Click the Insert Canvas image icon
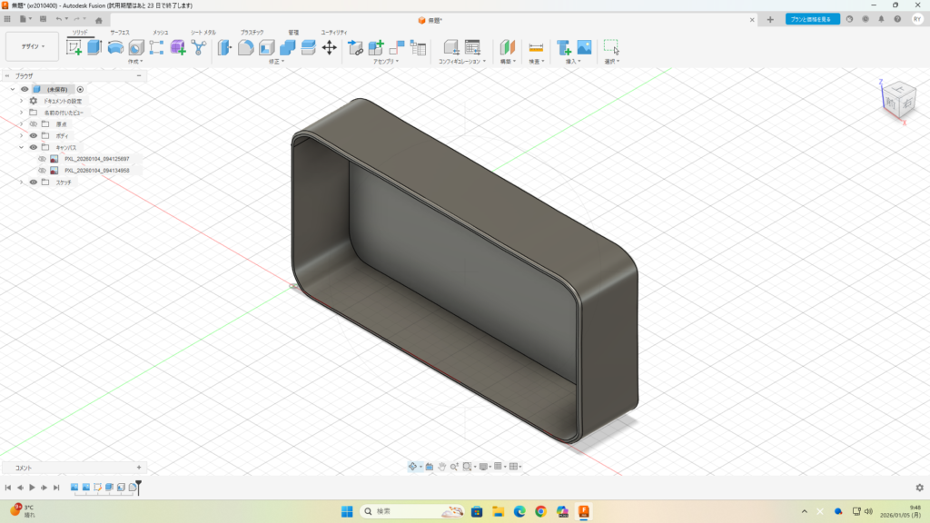This screenshot has height=523, width=930. pos(584,47)
